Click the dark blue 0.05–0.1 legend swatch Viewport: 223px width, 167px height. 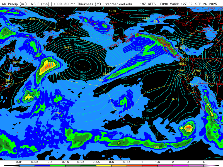pos(42,166)
